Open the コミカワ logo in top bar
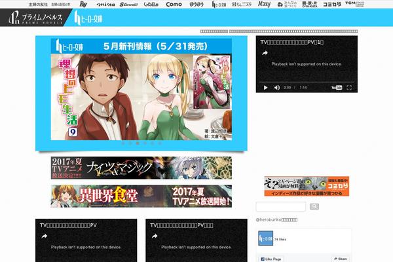The height and width of the screenshot is (262, 393). pos(332,5)
